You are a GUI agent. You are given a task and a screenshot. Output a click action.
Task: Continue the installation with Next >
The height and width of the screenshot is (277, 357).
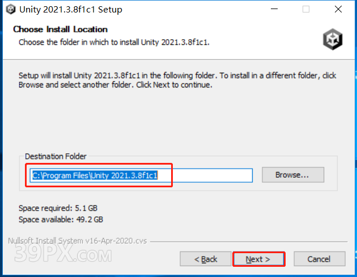258,259
